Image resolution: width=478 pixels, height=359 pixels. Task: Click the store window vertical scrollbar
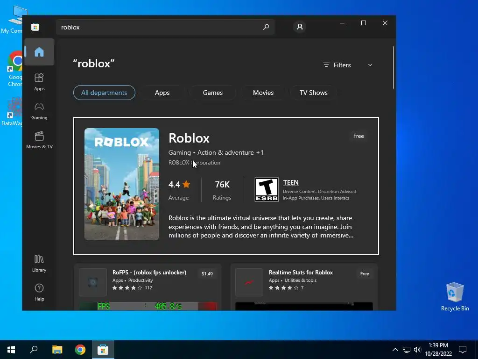393,67
